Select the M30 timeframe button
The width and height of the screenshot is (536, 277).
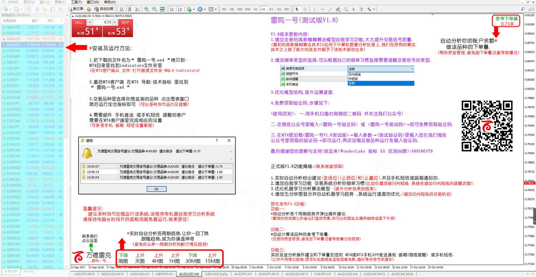pos(248,9)
